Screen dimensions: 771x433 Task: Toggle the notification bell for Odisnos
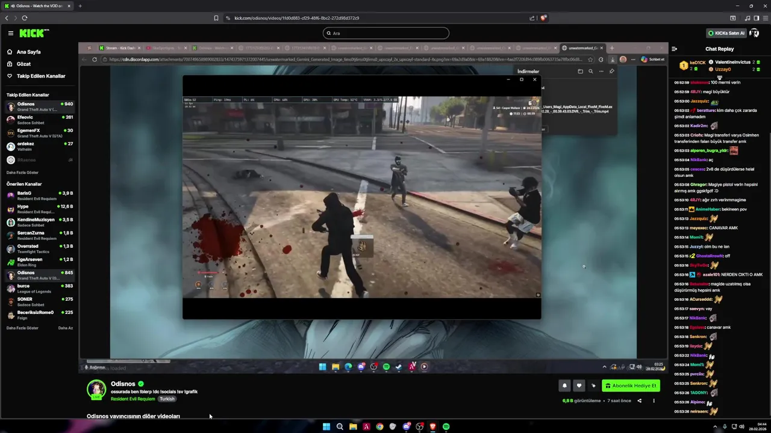564,385
